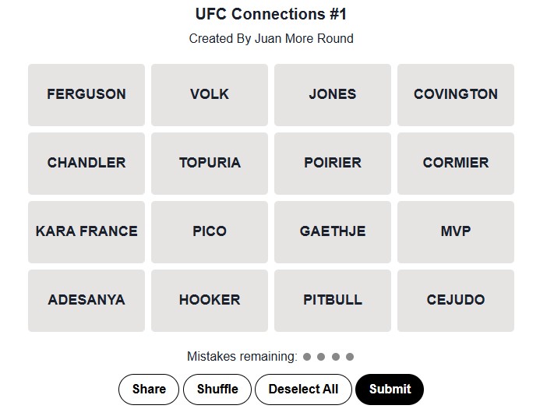Select the CHANDLER tile

[86, 163]
